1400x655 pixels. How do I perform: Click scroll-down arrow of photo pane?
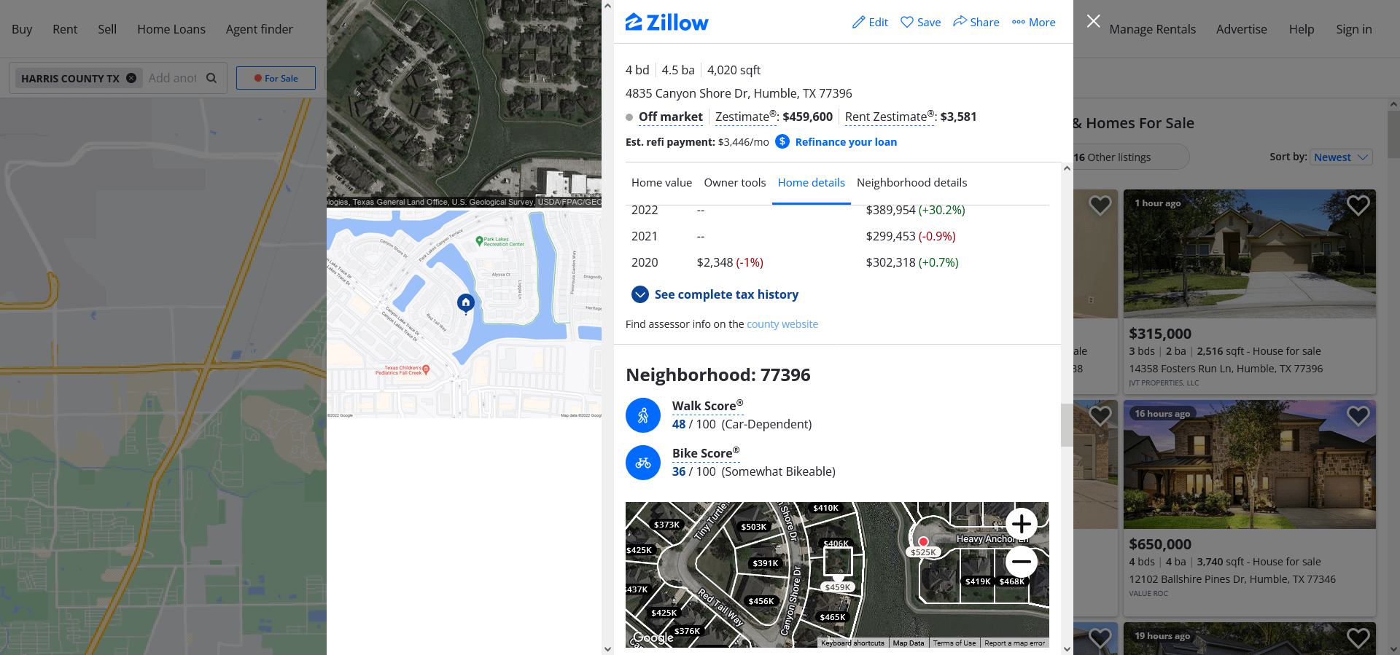(x=608, y=648)
